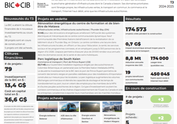Click the 'Nouveautés du T3' header

click(20, 19)
